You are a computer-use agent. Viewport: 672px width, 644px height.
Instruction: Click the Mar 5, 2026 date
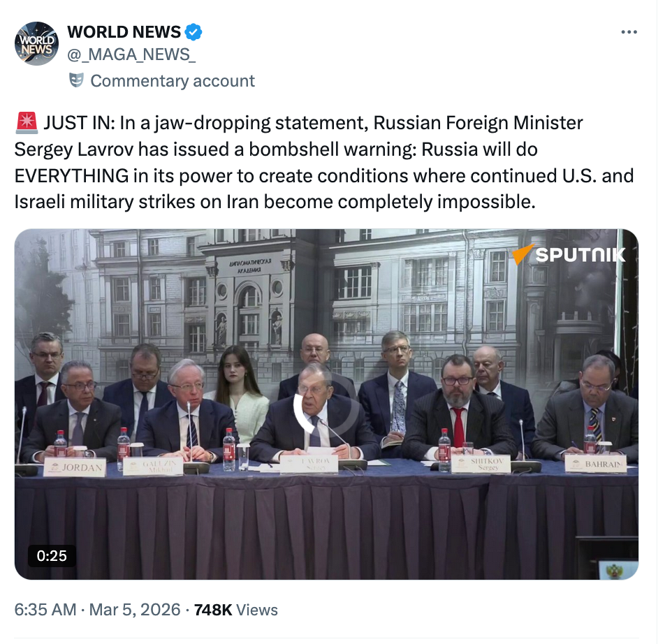point(135,610)
